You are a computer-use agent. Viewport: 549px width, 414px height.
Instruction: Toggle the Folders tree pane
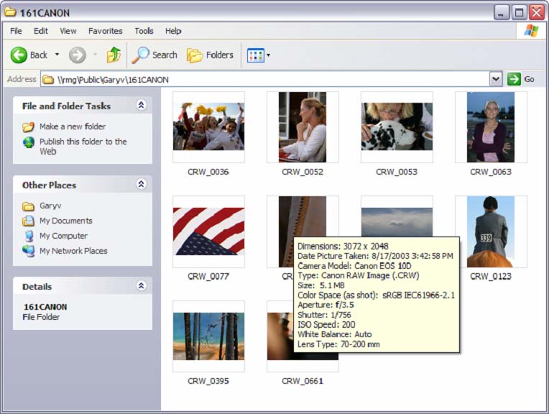tap(211, 55)
